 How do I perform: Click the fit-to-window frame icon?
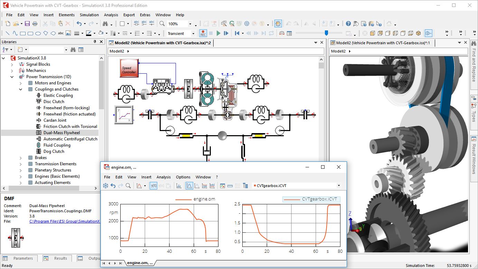tap(278, 24)
